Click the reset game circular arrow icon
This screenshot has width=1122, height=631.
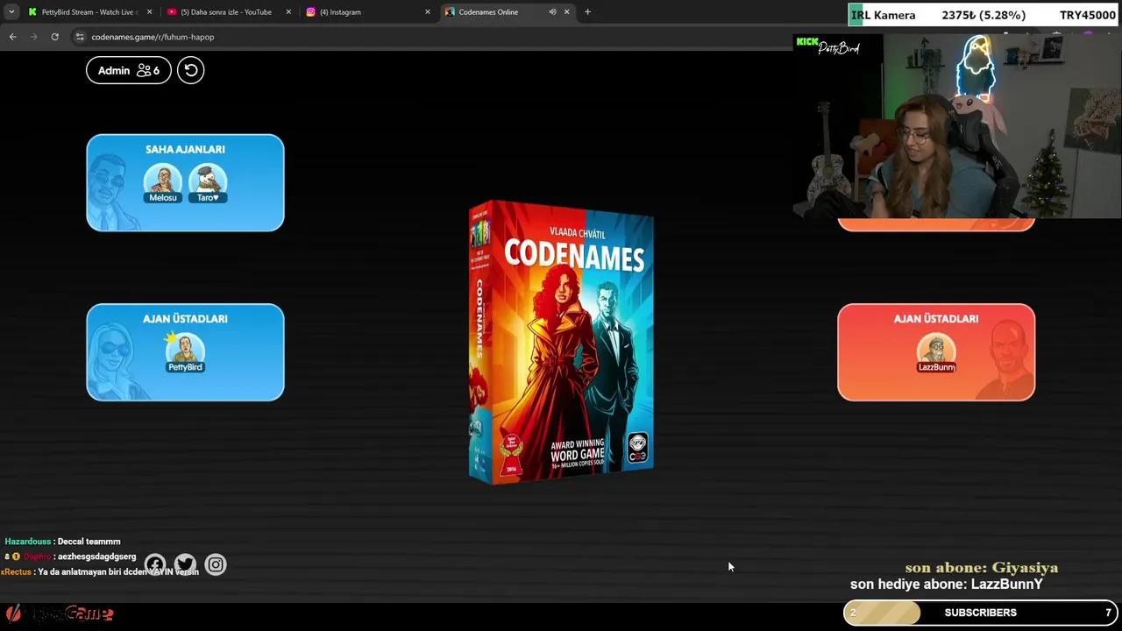pyautogui.click(x=190, y=70)
